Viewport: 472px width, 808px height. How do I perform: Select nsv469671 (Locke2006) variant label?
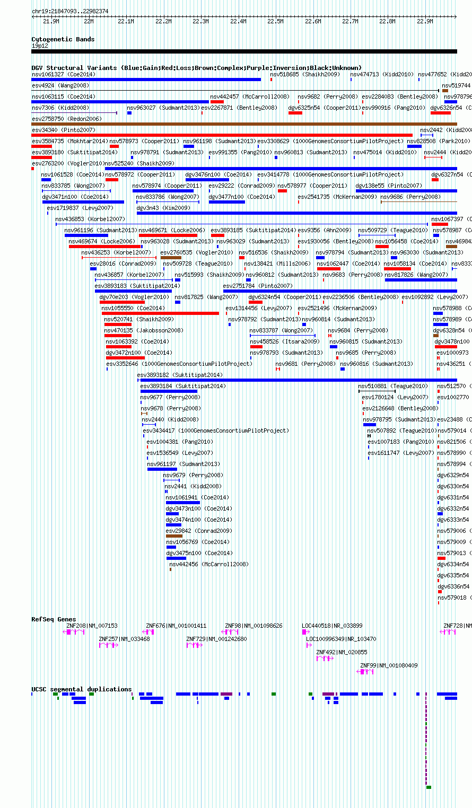tap(172, 231)
